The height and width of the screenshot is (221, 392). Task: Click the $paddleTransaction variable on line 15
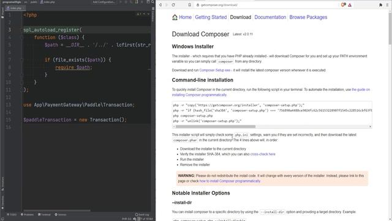point(47,120)
